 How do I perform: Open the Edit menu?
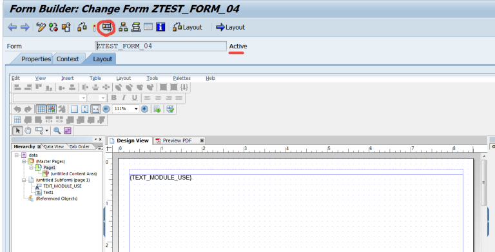[x=15, y=78]
